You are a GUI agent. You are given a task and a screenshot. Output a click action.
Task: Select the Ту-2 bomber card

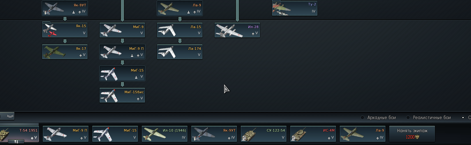[295, 8]
